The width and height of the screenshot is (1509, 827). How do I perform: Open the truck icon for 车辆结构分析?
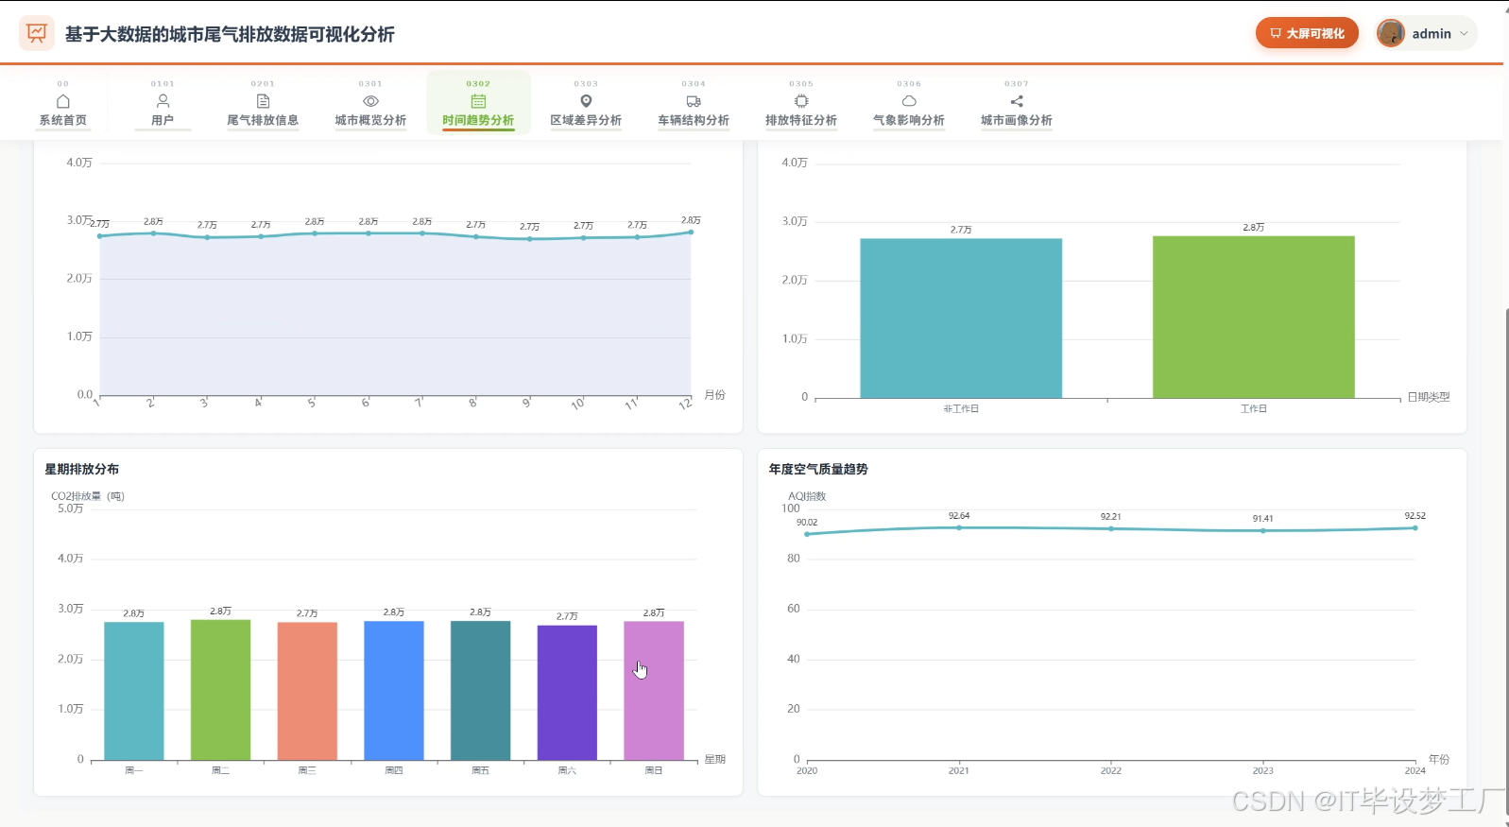click(x=694, y=101)
